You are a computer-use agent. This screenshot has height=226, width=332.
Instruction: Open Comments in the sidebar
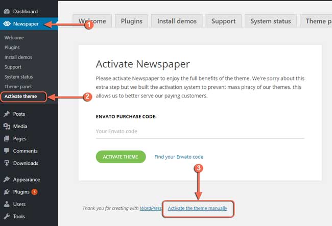click(x=29, y=150)
